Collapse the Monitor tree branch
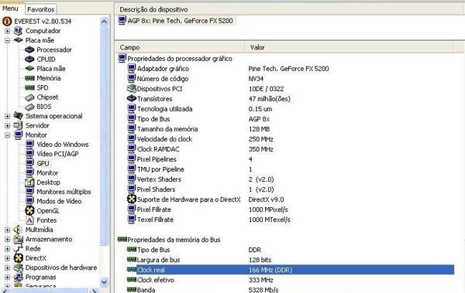The width and height of the screenshot is (465, 293). (8, 135)
